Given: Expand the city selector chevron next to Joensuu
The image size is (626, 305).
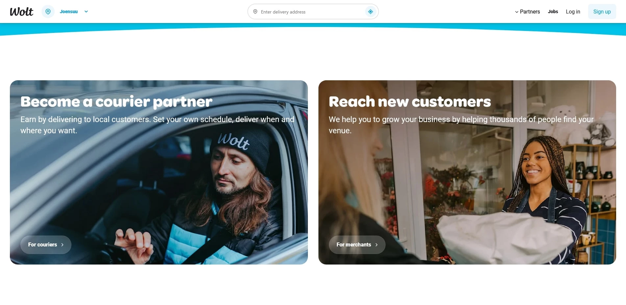Looking at the screenshot, I should tap(86, 12).
